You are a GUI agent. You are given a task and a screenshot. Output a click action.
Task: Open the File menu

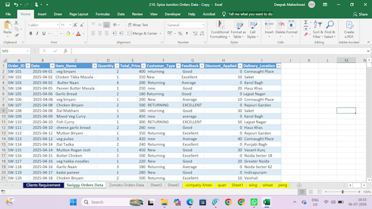click(8, 14)
